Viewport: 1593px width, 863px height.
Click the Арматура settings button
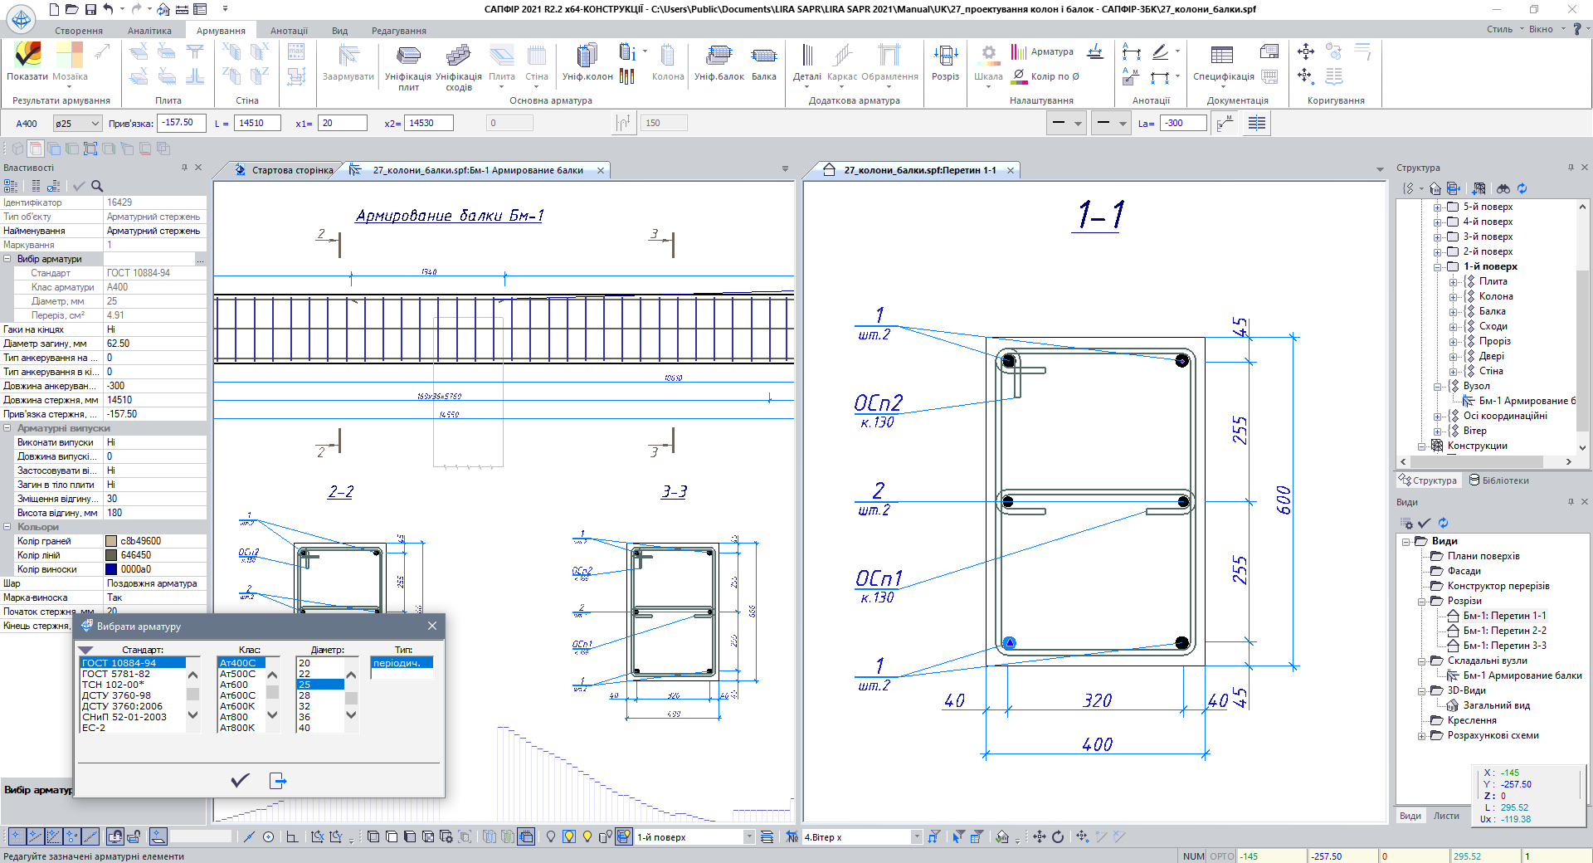[1043, 51]
